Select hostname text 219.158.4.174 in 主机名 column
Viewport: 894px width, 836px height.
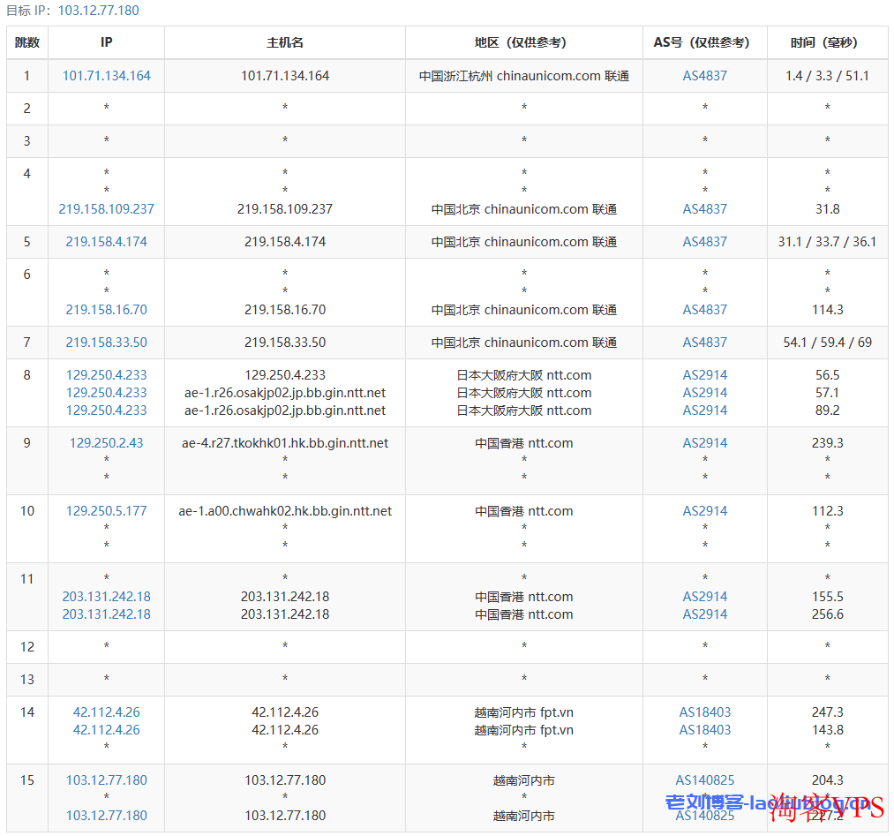point(285,242)
